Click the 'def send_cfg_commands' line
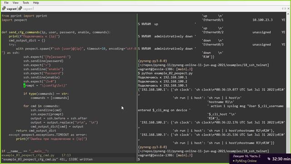Viewport: 291px width, 164px height. click(x=56, y=32)
